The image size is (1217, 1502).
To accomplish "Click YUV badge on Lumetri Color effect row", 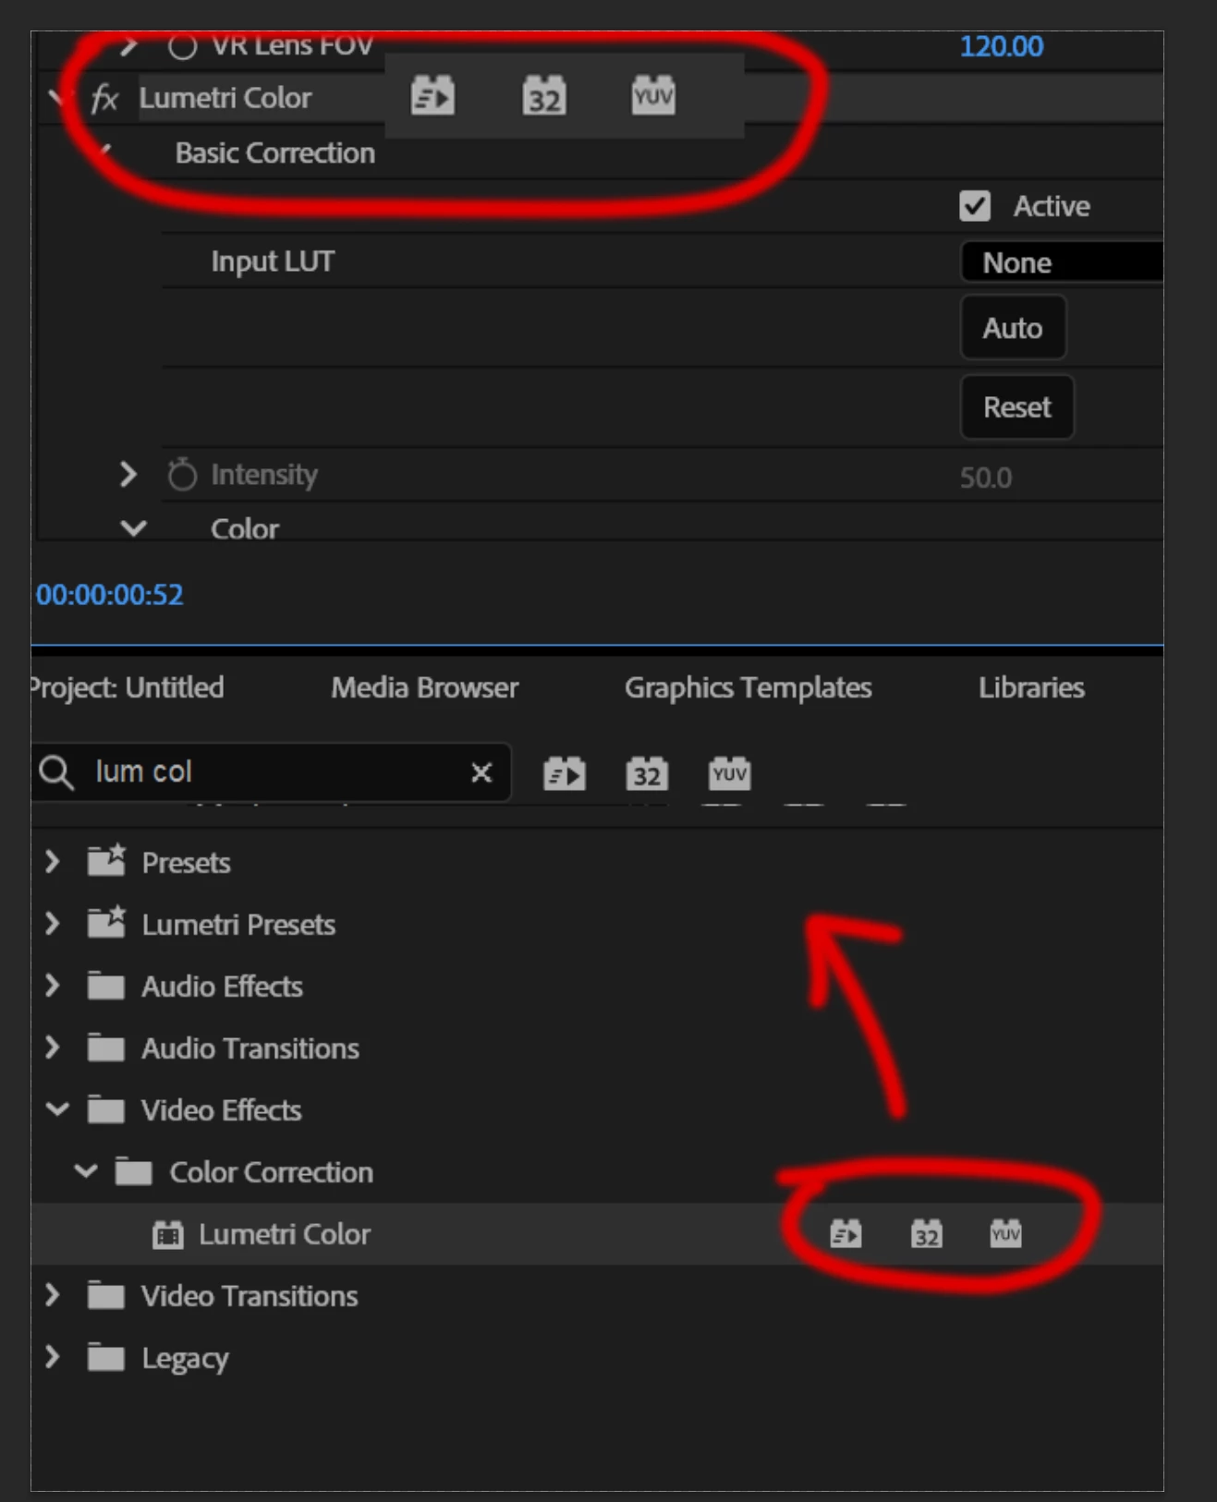I will pos(1005,1233).
